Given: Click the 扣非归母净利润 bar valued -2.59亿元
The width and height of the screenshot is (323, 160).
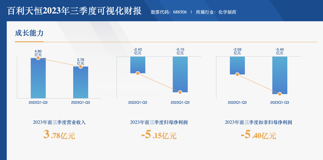Looking at the screenshot, I should [x=237, y=65].
